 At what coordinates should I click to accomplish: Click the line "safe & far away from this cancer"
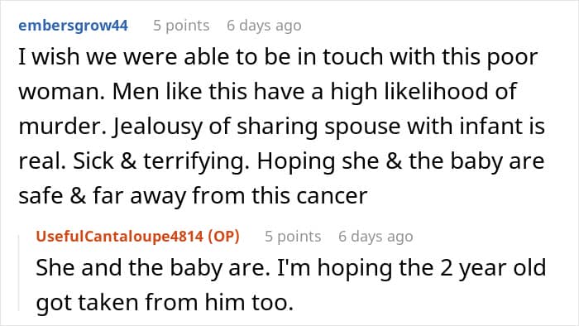pos(193,196)
